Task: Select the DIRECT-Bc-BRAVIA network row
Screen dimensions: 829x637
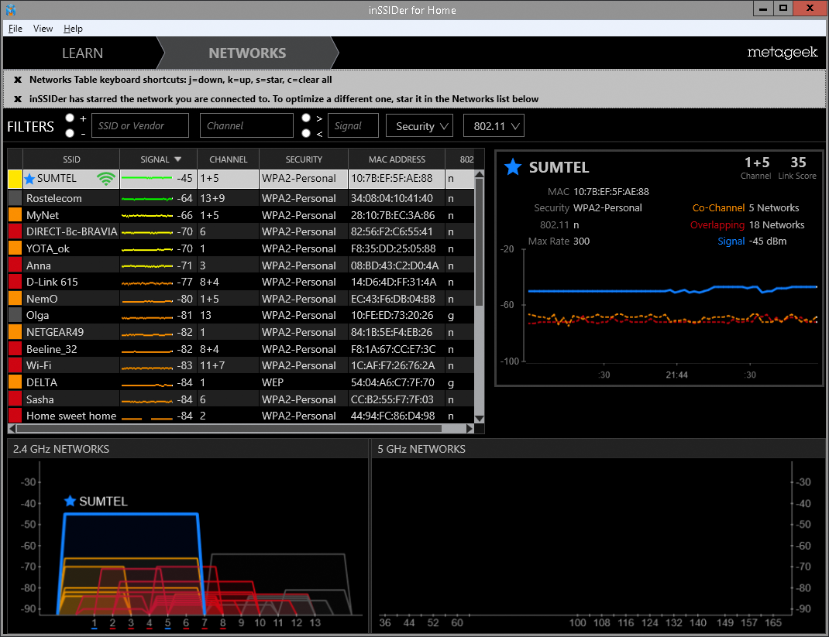Action: 241,231
